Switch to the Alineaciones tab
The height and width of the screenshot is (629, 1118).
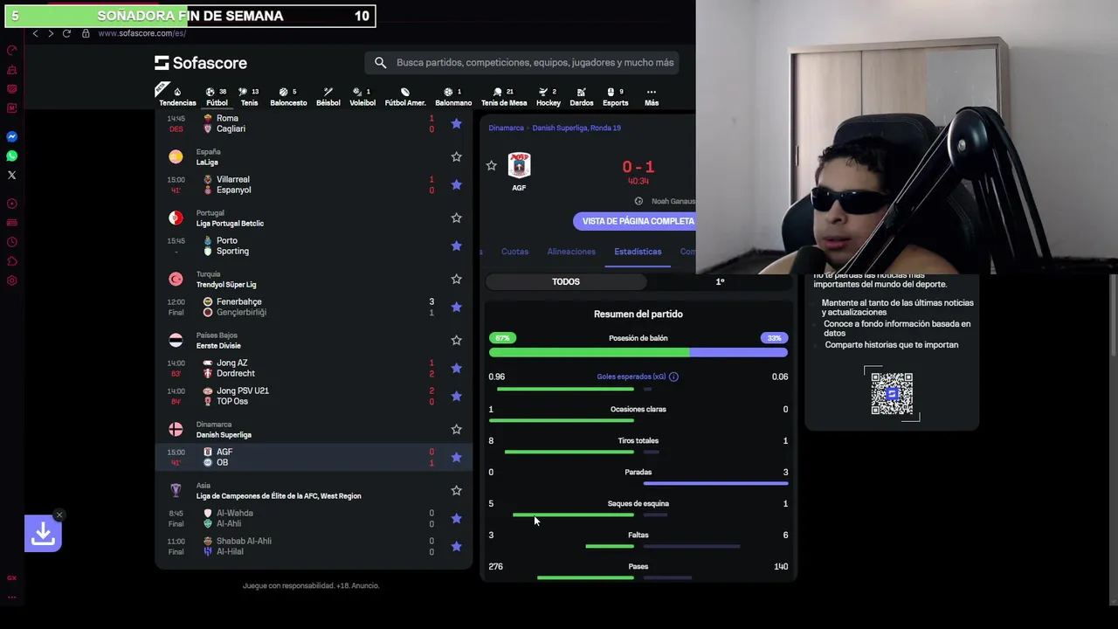coord(571,252)
